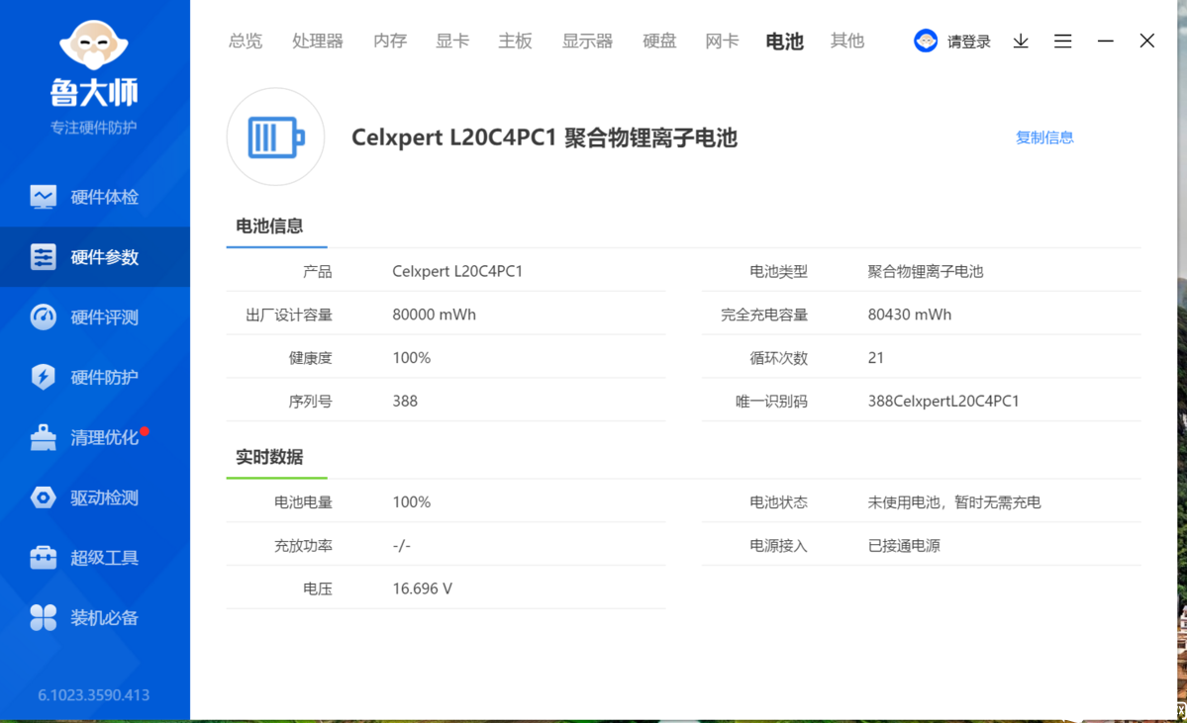This screenshot has height=723, width=1187.
Task: Open 硬件评测 benchmark gauge icon
Action: point(44,316)
